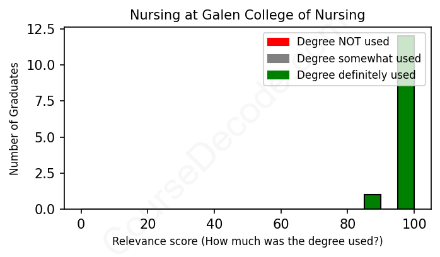Click the x-axis tick label 60
Viewport: 440px width, 257px height.
coord(281,224)
